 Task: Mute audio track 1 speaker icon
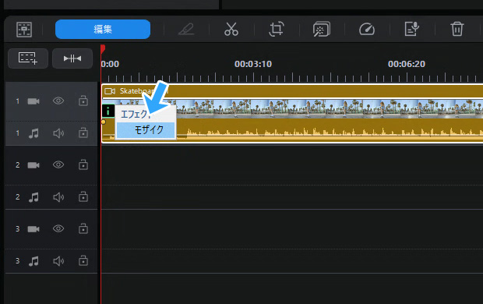58,133
